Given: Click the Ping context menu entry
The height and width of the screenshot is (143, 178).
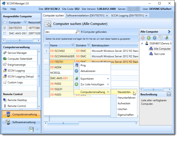Looking at the screenshot, I should 92,65.
